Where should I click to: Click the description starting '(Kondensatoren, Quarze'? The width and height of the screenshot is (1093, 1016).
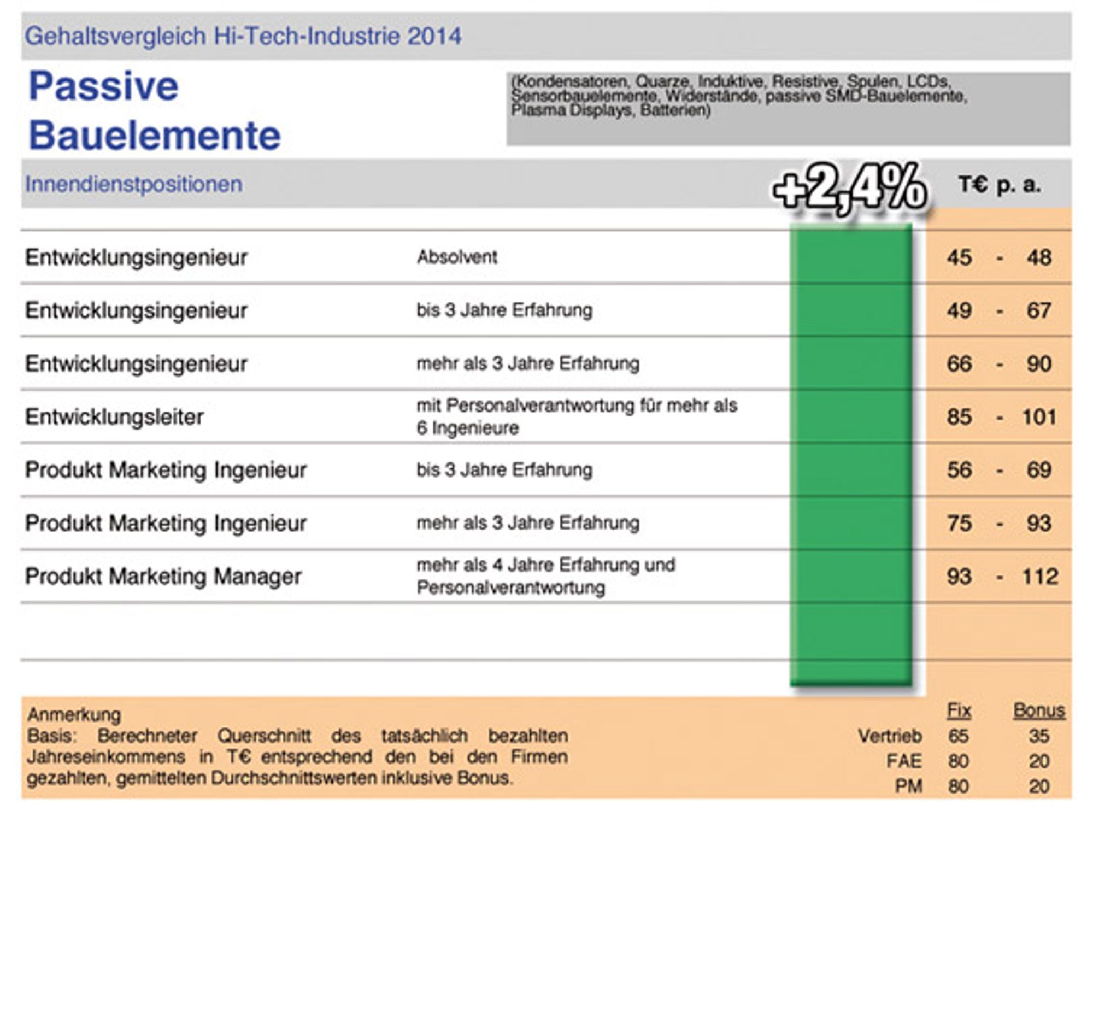739,96
